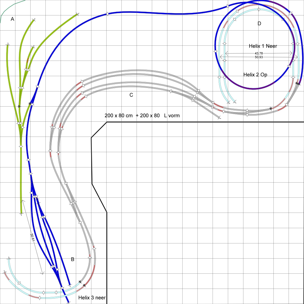
Task: Click the label 'A' near green tracks
Action: pos(13,19)
